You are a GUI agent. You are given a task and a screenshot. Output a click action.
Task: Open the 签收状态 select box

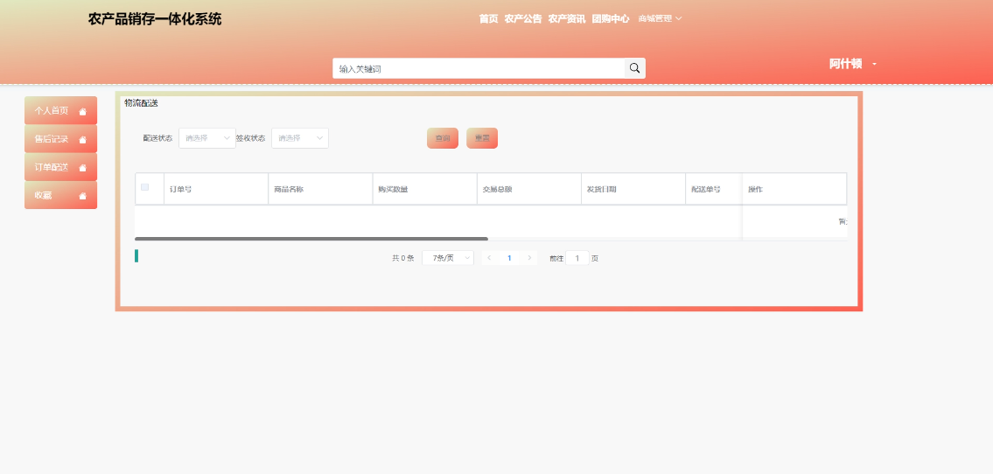[299, 138]
